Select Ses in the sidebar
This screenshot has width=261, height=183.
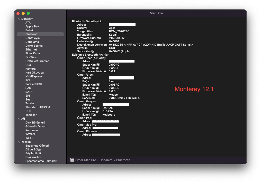coord(28,99)
